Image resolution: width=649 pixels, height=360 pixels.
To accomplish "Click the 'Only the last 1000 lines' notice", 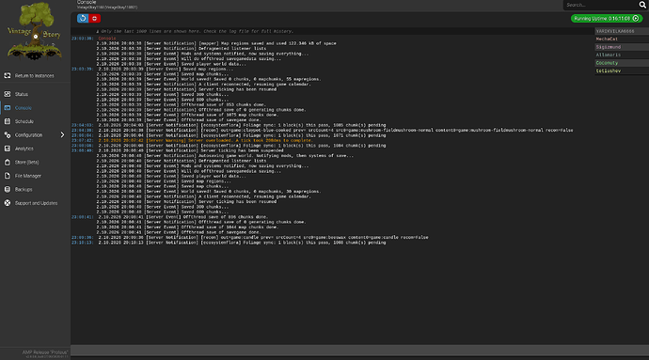I will 195,31.
